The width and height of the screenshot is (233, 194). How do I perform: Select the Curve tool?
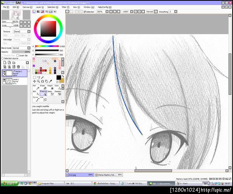[x=36, y=99]
